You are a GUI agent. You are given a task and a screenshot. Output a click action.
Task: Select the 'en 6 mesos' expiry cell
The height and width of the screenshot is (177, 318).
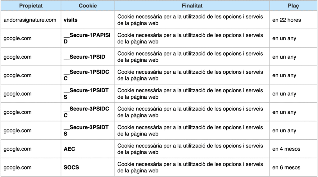click(286, 167)
